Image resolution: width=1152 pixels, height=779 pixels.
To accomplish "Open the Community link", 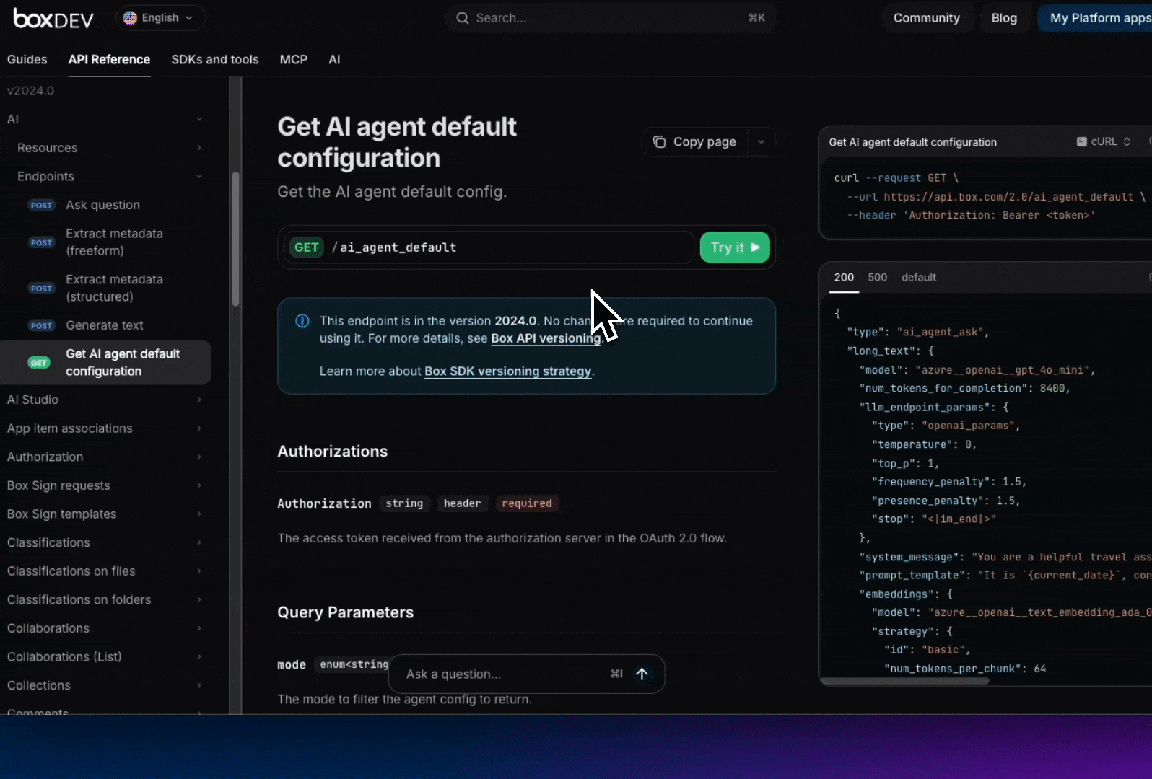I will 926,18.
